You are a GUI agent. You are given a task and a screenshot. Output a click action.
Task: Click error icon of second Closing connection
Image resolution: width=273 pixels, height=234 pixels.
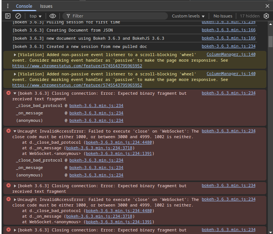point(9,185)
